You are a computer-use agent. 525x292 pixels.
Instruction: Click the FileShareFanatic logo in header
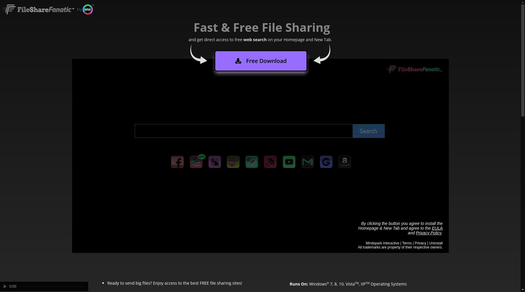[39, 9]
